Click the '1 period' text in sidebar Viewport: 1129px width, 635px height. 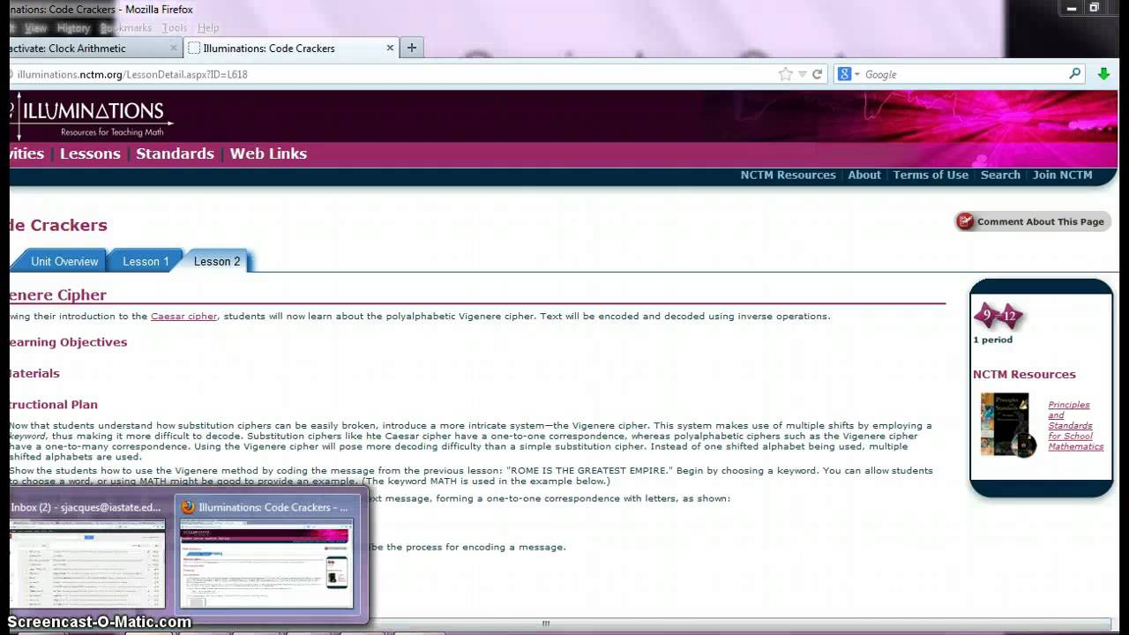click(x=993, y=340)
